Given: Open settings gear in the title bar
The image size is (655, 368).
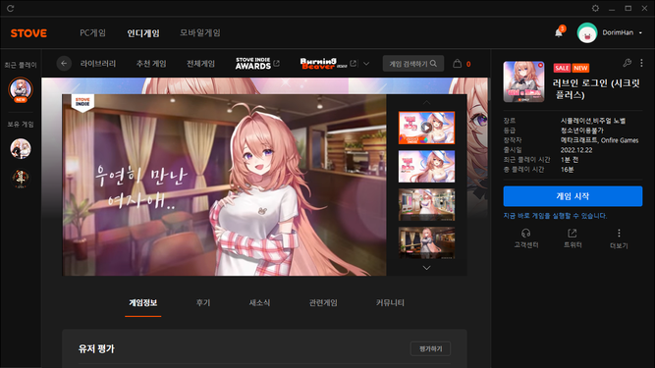Looking at the screenshot, I should (x=595, y=8).
